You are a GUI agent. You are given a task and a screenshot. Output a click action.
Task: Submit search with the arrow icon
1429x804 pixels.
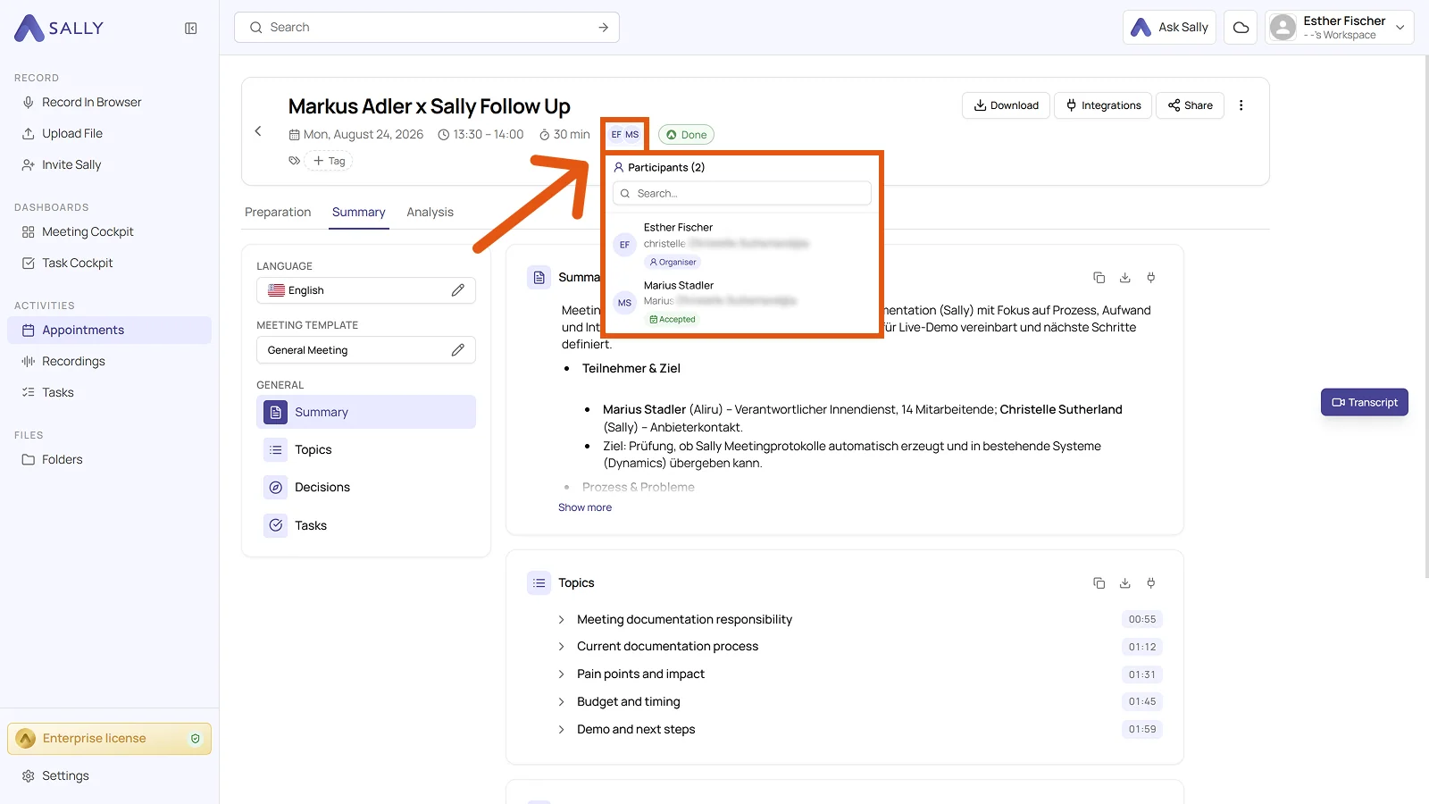click(x=604, y=28)
